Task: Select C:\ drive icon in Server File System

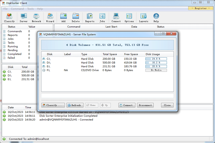Action: coord(44,59)
